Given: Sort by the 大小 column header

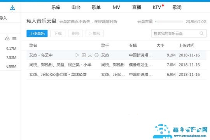Looking at the screenshot, I should coord(160,45).
